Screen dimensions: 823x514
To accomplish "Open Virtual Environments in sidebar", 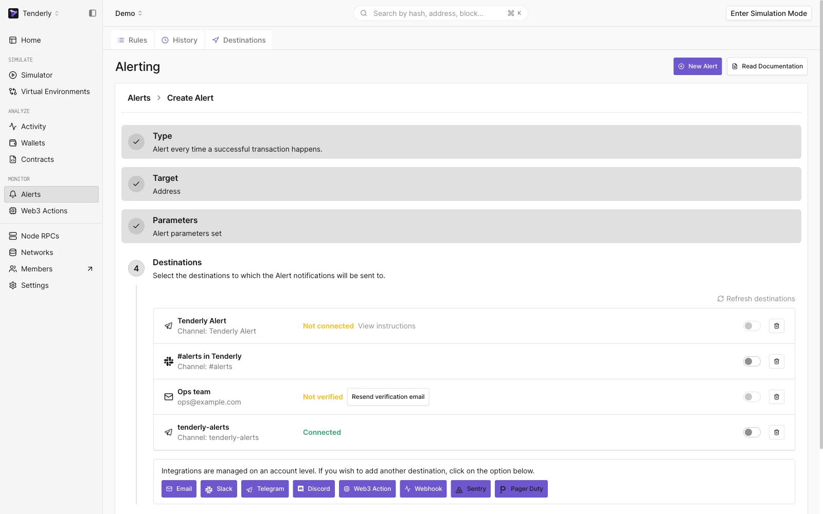I will coord(51,91).
